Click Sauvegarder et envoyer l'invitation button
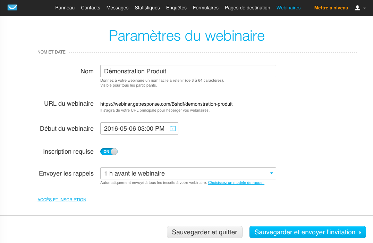The image size is (373, 243). [307, 232]
